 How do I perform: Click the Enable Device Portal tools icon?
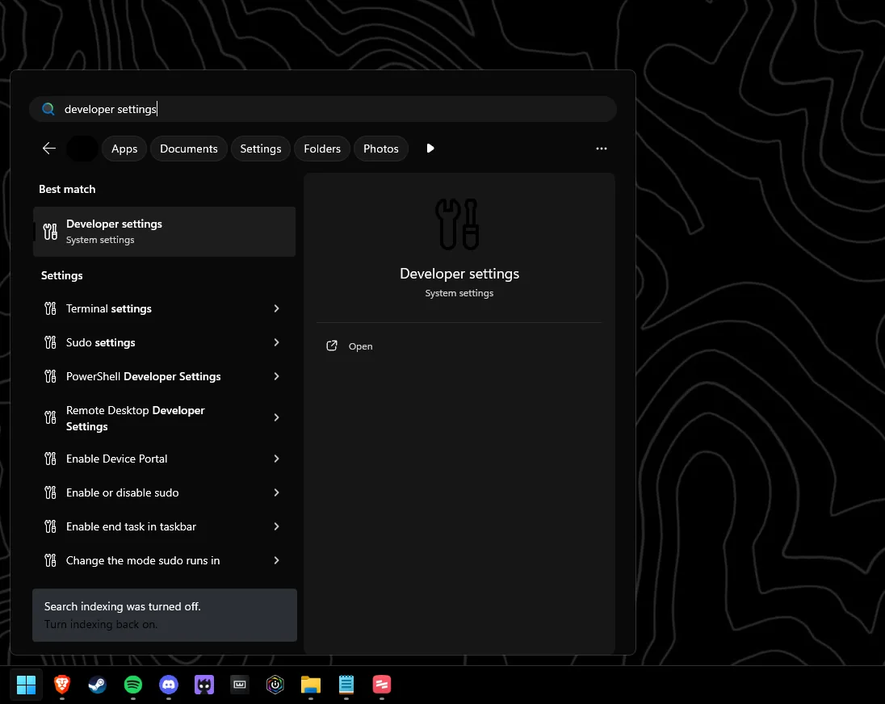coord(50,459)
